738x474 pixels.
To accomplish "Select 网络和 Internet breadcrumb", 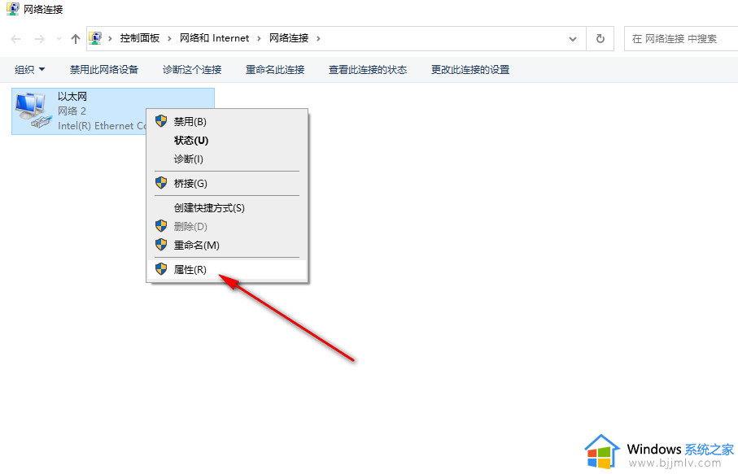I will pyautogui.click(x=214, y=38).
